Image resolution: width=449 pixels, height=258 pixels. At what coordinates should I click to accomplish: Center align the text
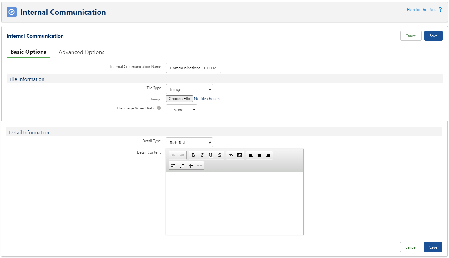pyautogui.click(x=260, y=155)
